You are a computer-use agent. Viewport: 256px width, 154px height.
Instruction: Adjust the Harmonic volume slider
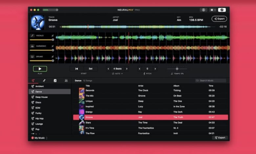pyautogui.click(x=42, y=50)
